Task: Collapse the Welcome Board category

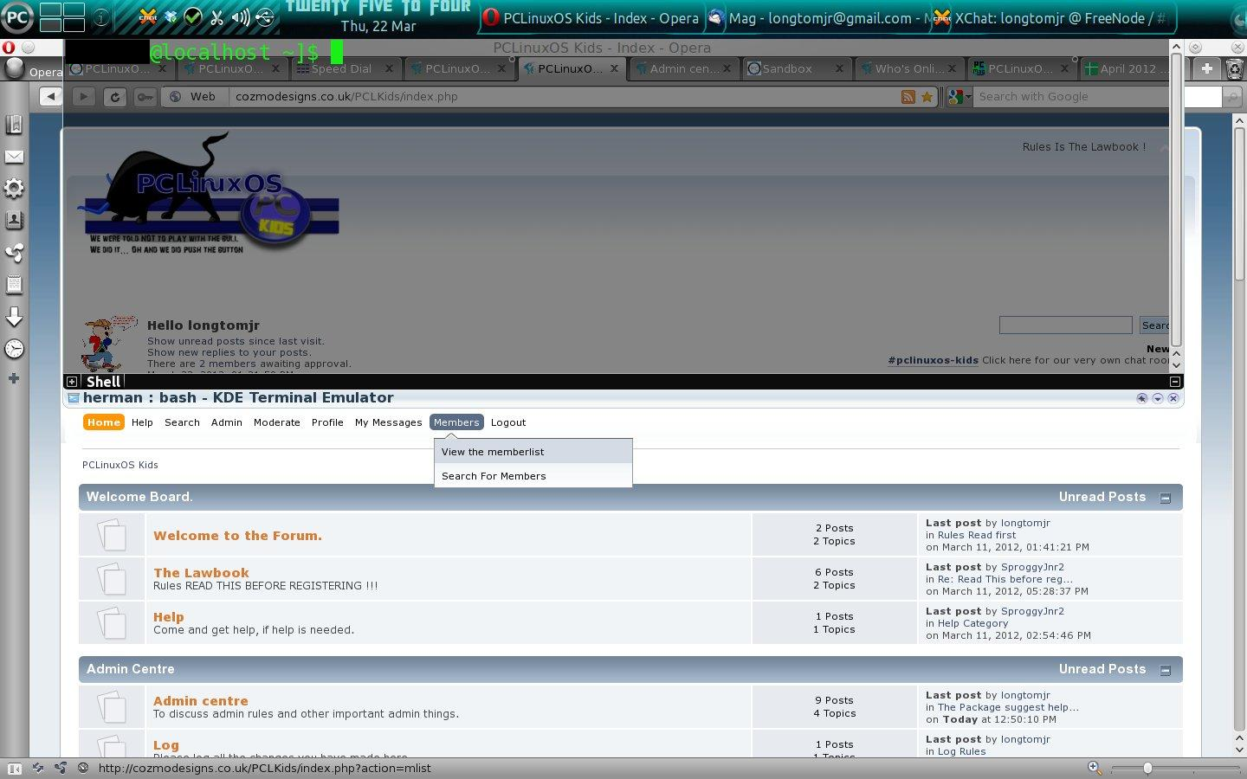Action: 1166,498
